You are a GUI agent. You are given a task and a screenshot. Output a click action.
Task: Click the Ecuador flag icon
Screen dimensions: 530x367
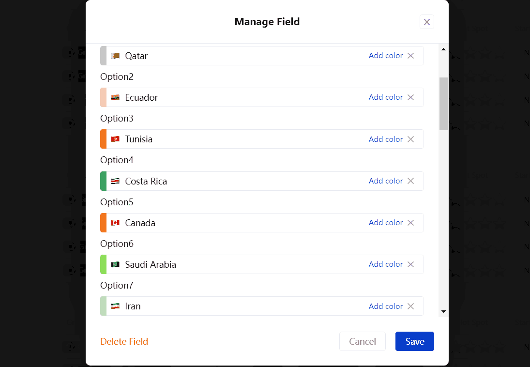[x=115, y=97]
